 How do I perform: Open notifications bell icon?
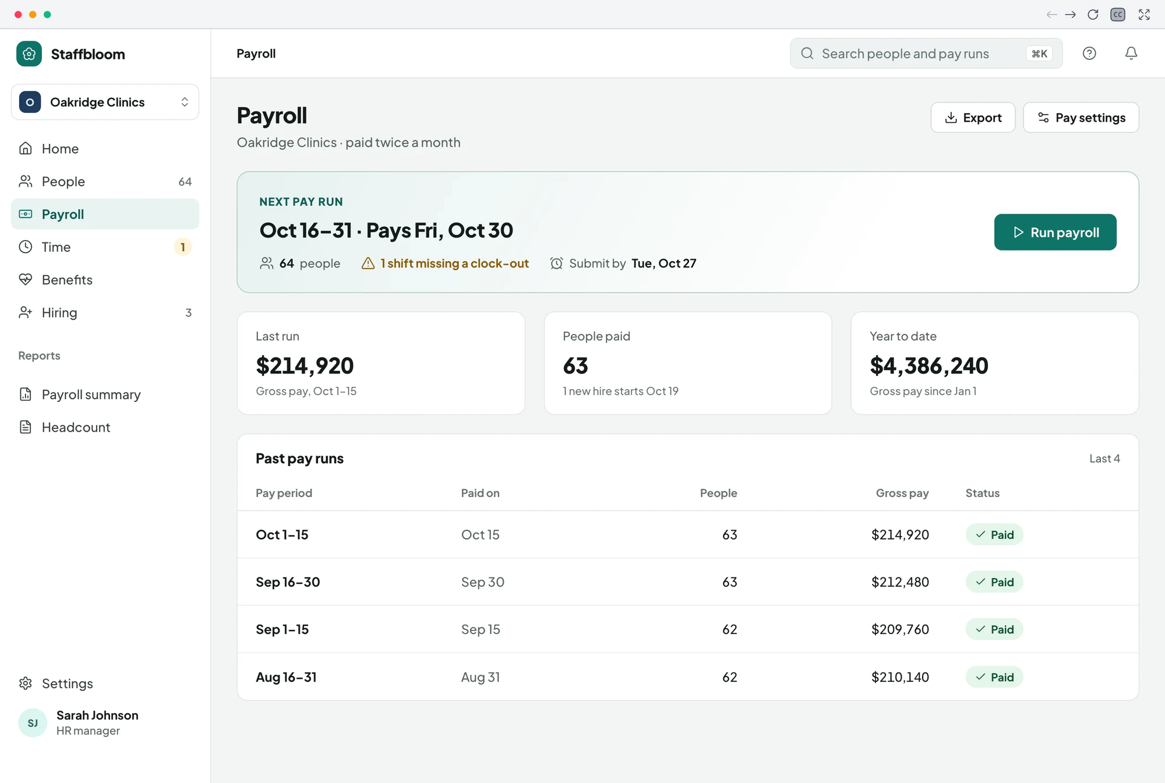(x=1131, y=54)
